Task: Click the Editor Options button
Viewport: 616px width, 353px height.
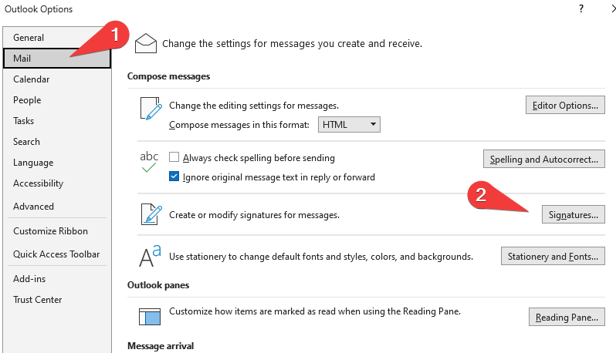Action: coord(564,106)
